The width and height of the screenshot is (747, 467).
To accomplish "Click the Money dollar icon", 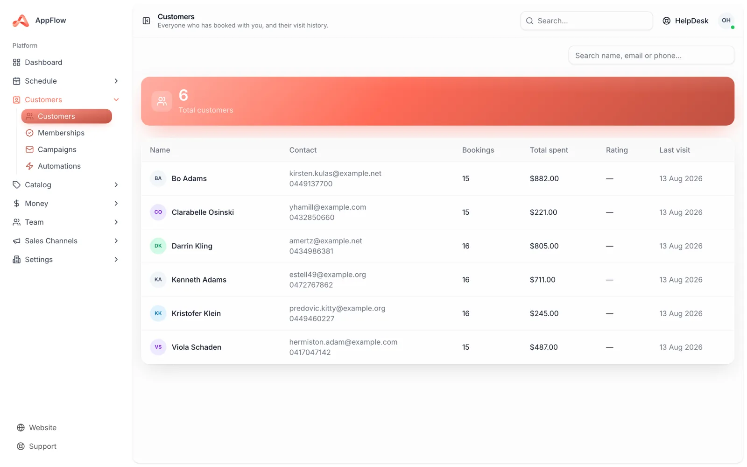I will click(x=17, y=203).
